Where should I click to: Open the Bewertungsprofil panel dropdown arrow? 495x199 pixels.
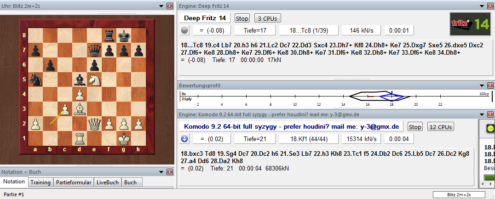[x=481, y=85]
